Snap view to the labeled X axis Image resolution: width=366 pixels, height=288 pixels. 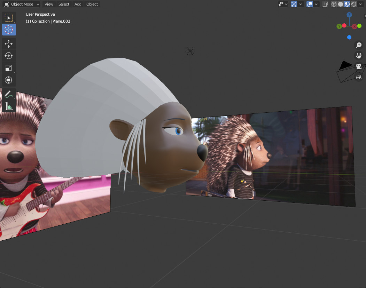point(354,26)
